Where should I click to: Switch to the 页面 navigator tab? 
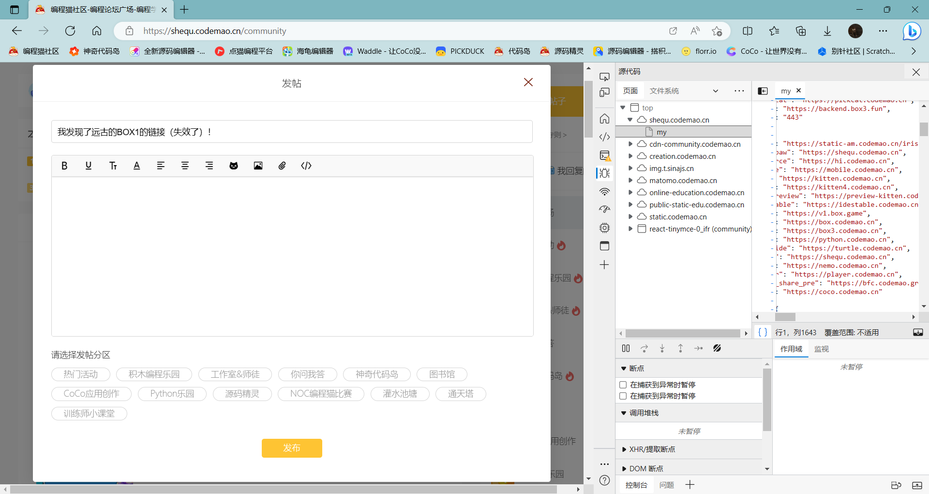630,91
